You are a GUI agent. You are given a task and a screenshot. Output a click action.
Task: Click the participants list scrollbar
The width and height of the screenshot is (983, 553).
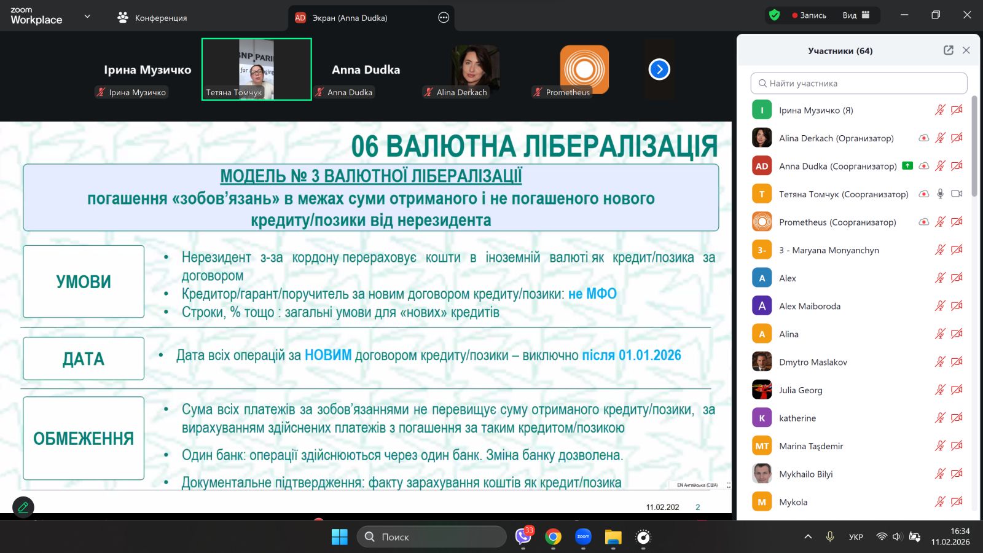pyautogui.click(x=974, y=147)
